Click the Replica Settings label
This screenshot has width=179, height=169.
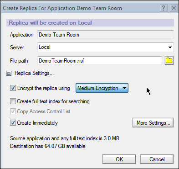tap(34, 73)
